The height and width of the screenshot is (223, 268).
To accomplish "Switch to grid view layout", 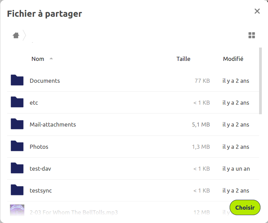I will (252, 35).
